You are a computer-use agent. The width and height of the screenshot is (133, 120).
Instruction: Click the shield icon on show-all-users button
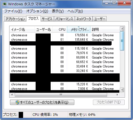tap(18, 102)
